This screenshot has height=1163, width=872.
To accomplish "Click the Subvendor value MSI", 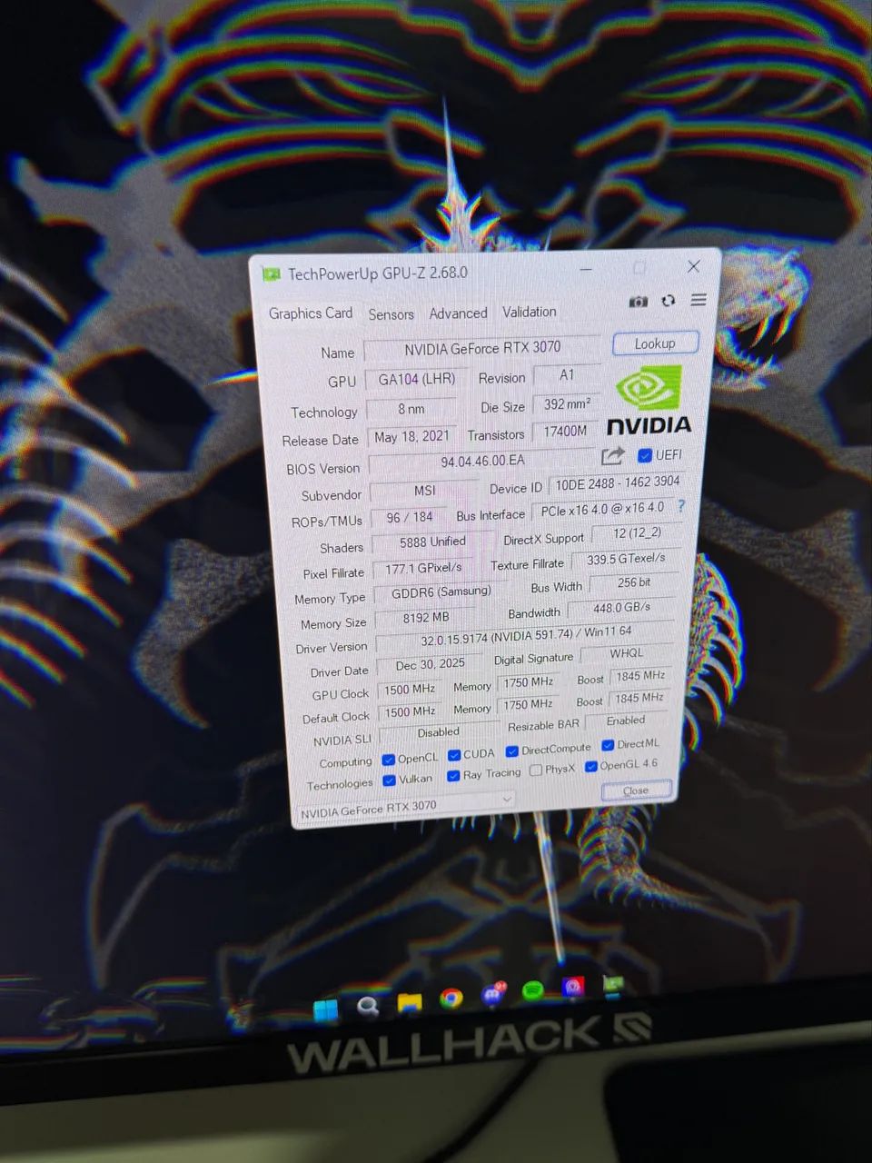I will (x=424, y=491).
